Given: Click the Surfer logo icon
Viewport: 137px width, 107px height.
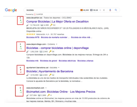Looking at the screenshot, I should click(x=35, y=14).
